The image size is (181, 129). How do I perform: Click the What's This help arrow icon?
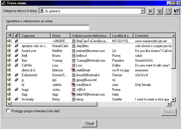[176, 11]
